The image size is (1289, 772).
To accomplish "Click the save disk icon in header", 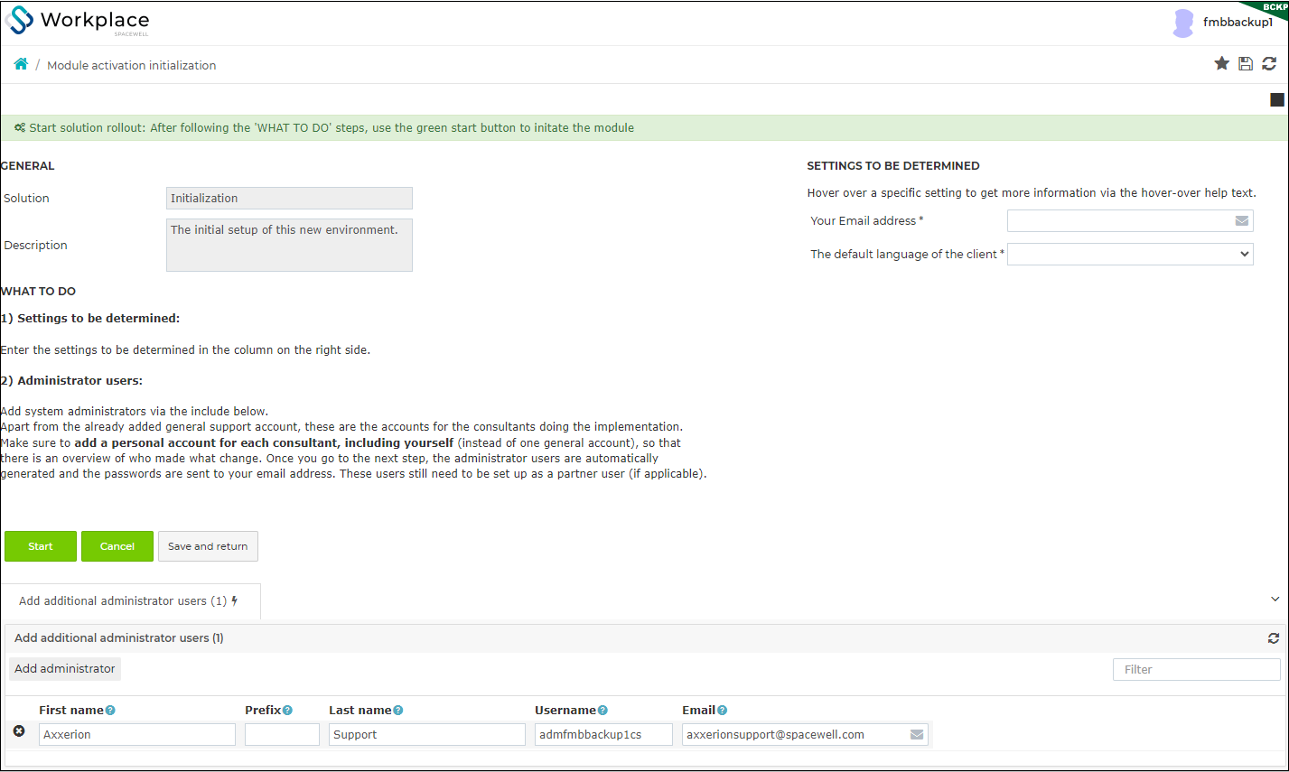I will pos(1246,63).
